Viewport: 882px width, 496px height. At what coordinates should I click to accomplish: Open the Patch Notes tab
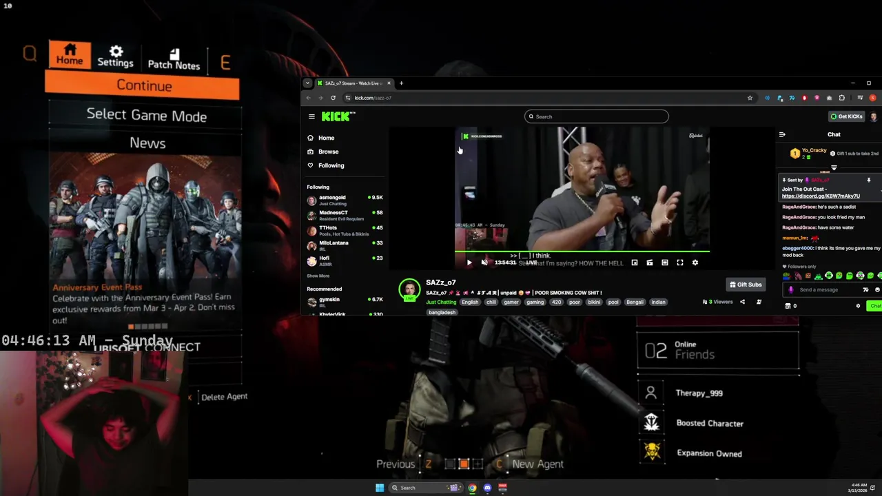coord(174,59)
